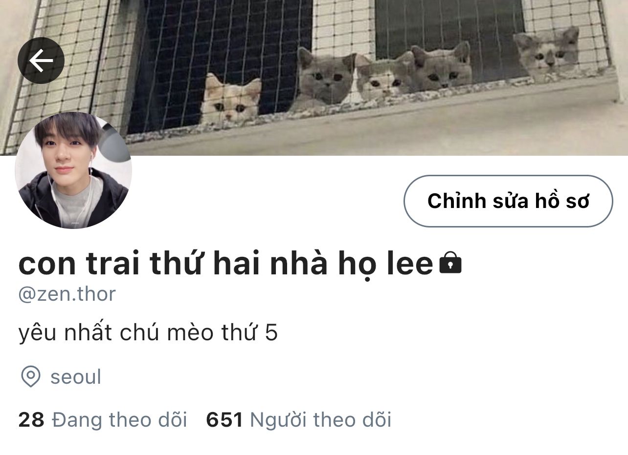Open the round profile avatar photo

coord(73,170)
